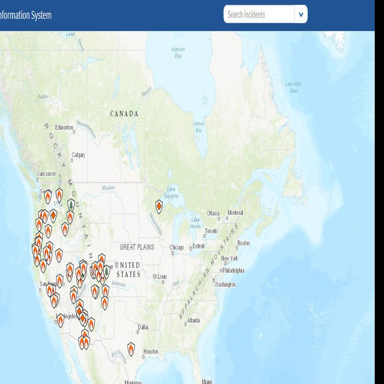This screenshot has height=384, width=384.
Task: Select the wildfire marker in central Idaho
Action: coord(65,229)
